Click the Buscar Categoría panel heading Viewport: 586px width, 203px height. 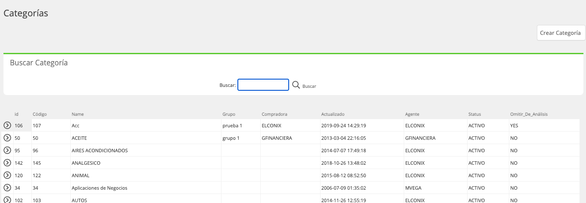(39, 63)
